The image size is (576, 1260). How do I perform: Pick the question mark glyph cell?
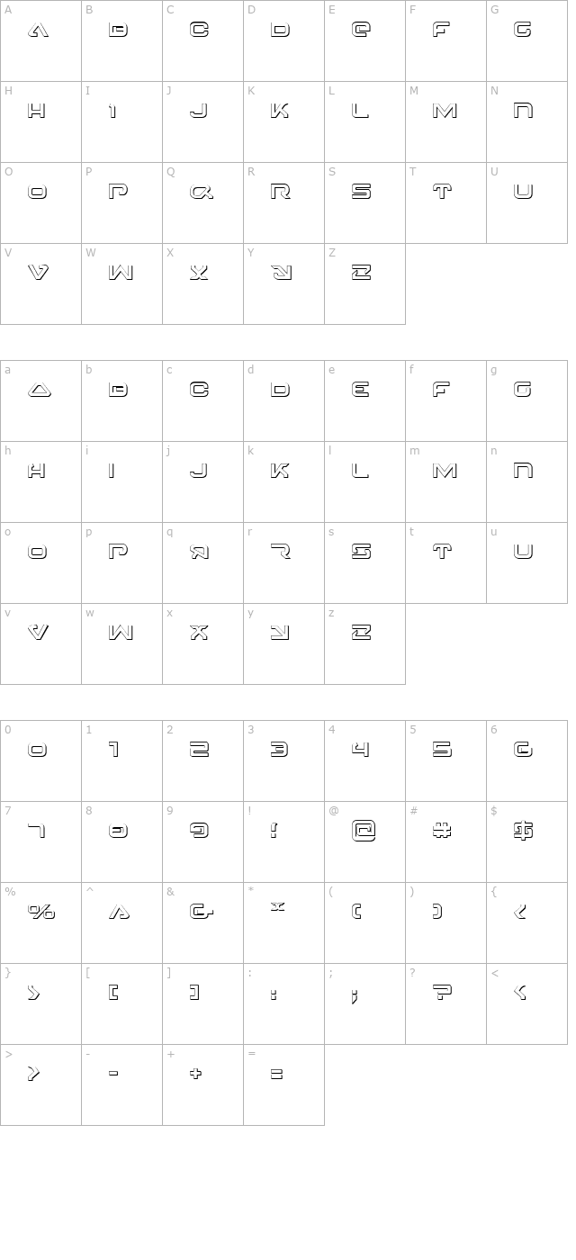click(x=445, y=1003)
